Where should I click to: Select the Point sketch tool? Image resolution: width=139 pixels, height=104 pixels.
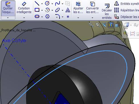coord(68,17)
